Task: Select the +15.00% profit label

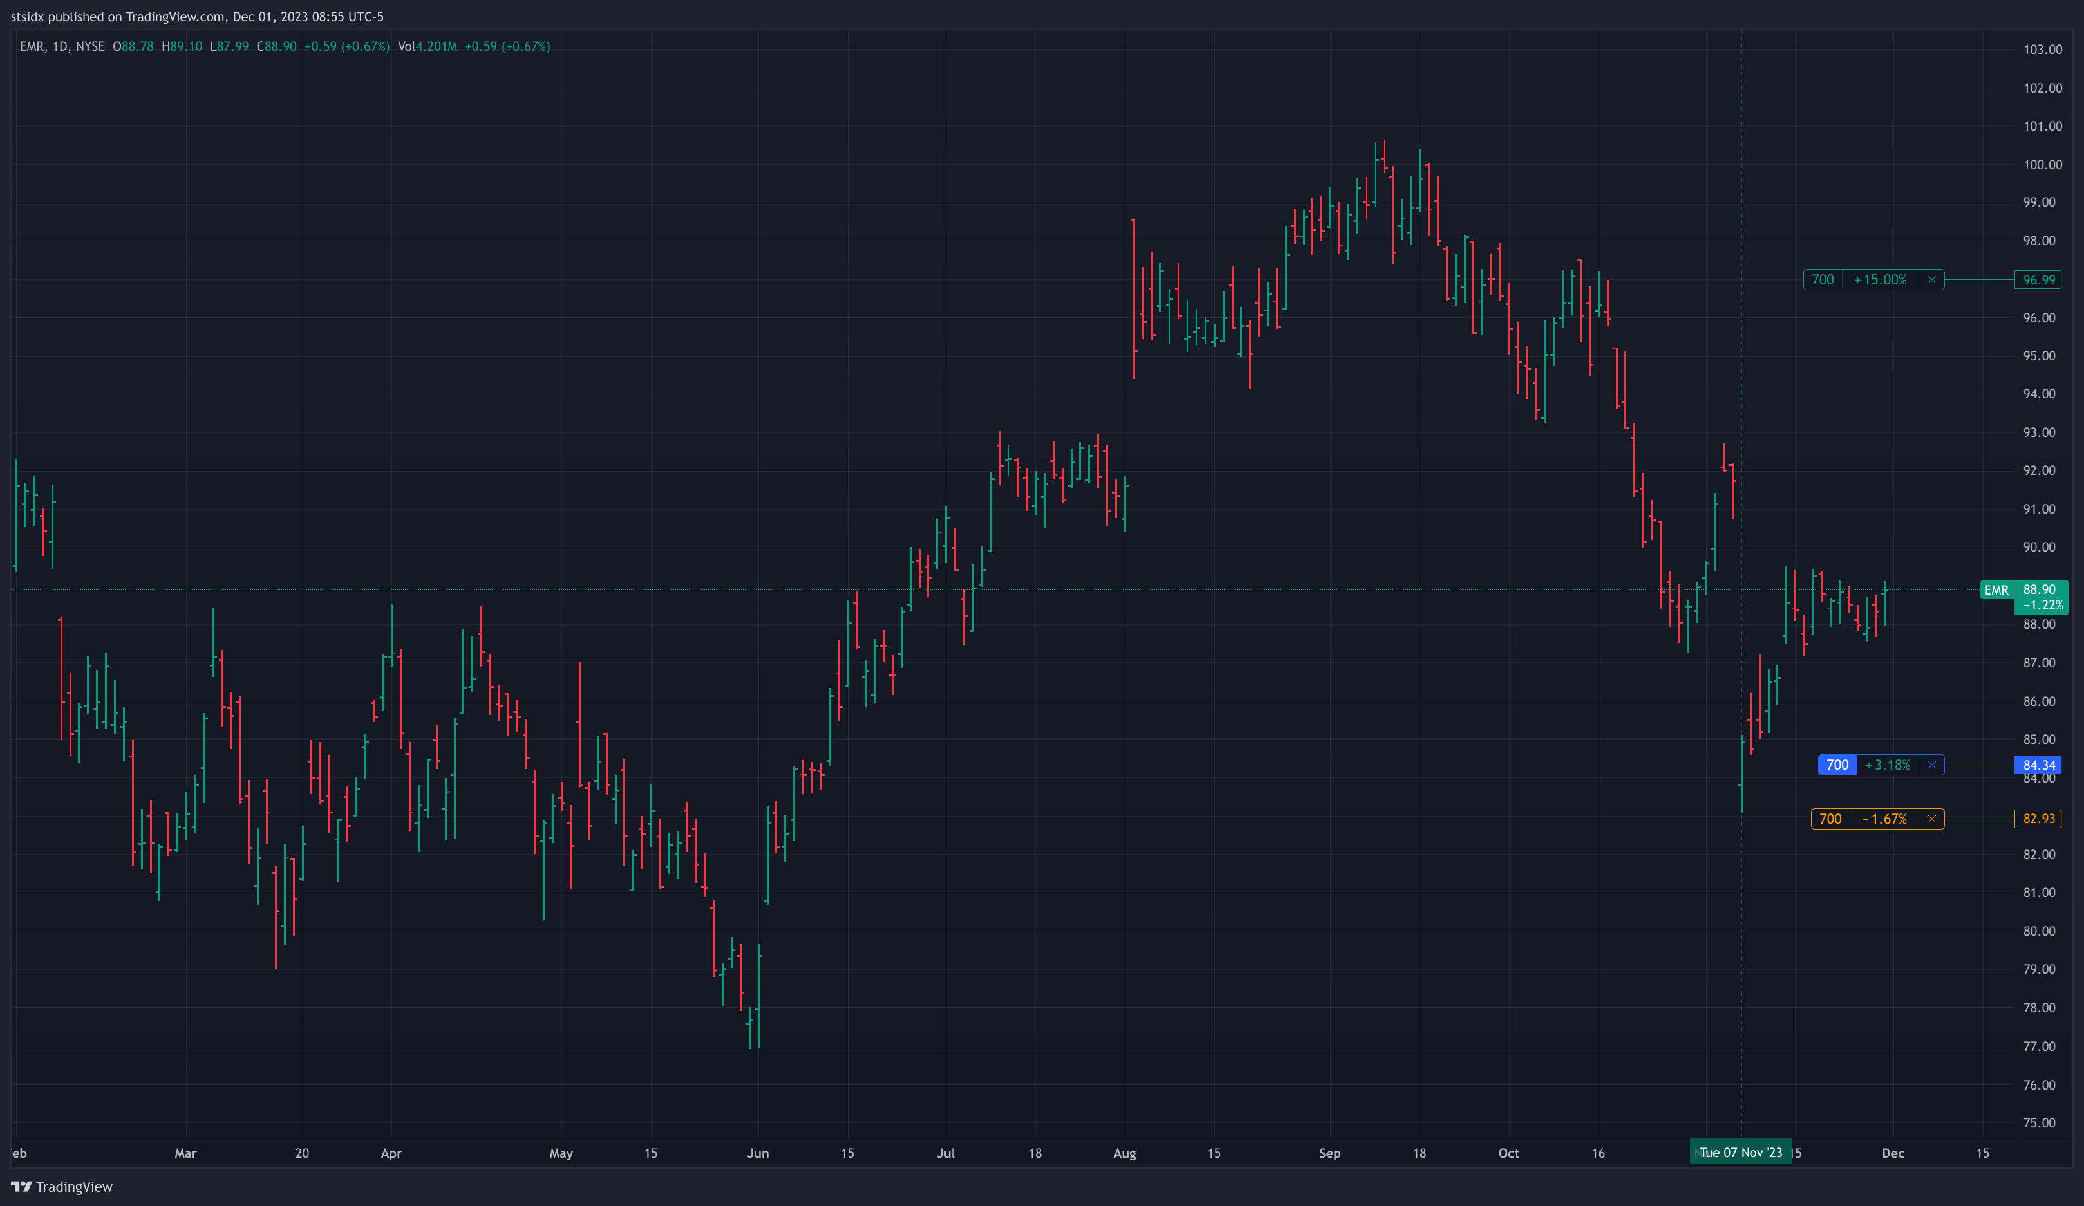Action: tap(1881, 279)
